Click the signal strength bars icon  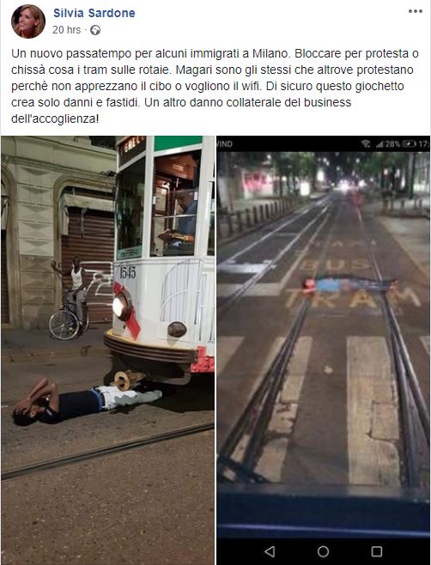(379, 144)
